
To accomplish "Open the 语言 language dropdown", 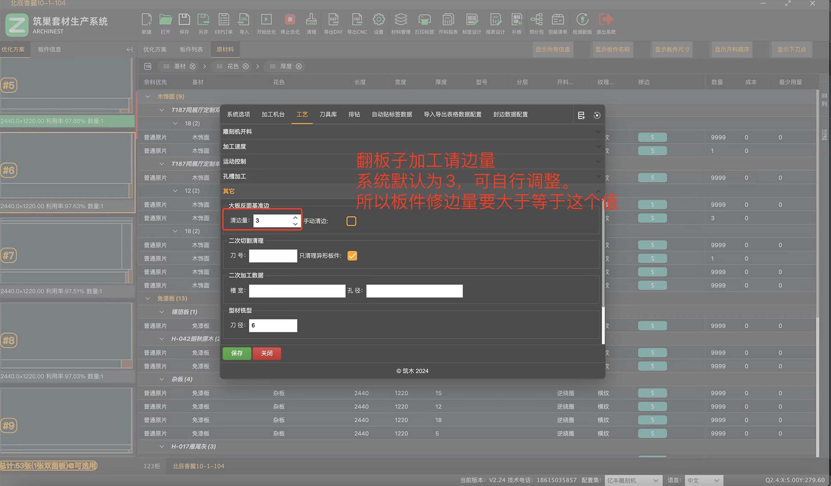I will pyautogui.click(x=704, y=480).
